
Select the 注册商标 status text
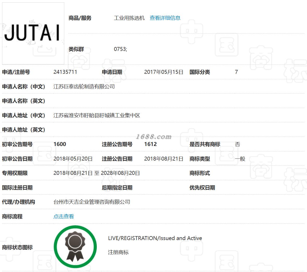[118, 252]
